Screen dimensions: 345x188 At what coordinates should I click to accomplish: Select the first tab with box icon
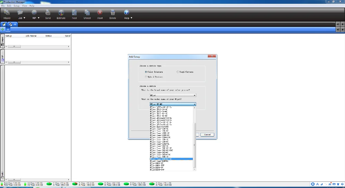[x=4, y=24]
